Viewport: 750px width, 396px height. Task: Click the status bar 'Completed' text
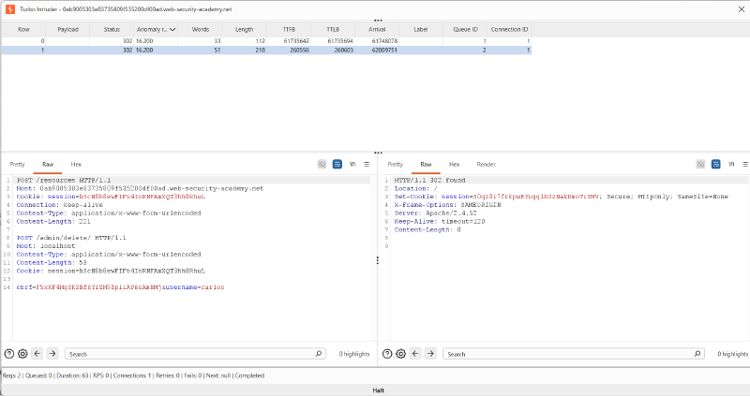point(249,375)
